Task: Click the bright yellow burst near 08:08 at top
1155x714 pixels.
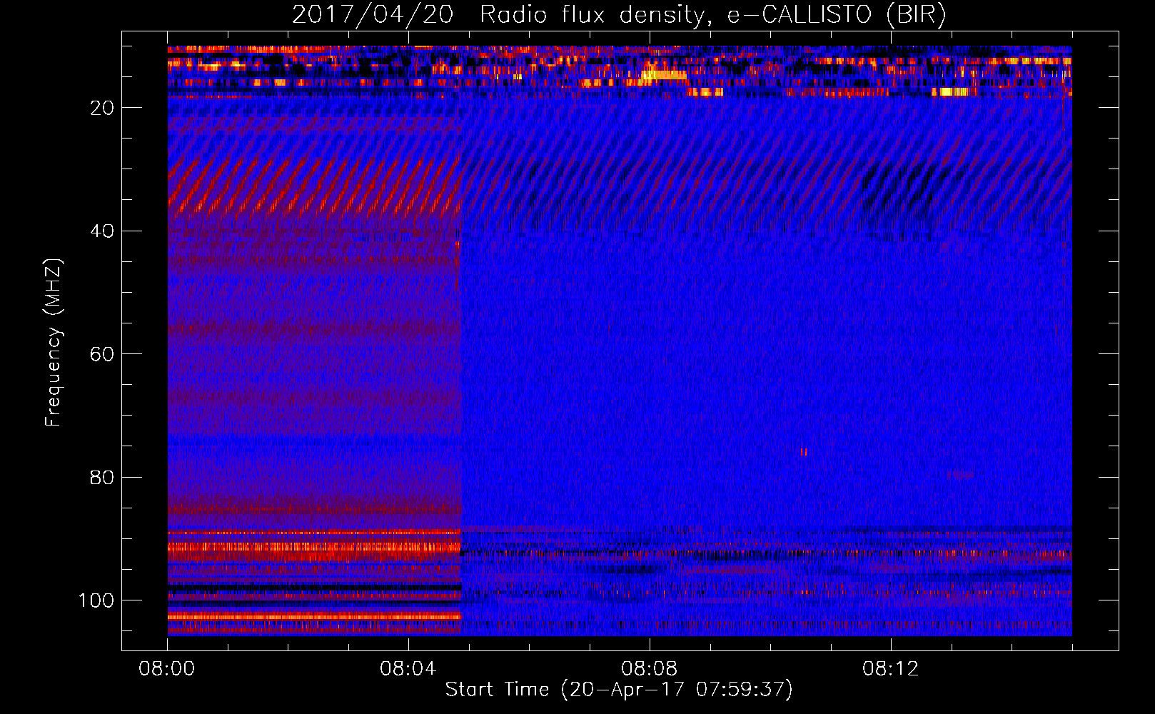Action: coord(664,74)
